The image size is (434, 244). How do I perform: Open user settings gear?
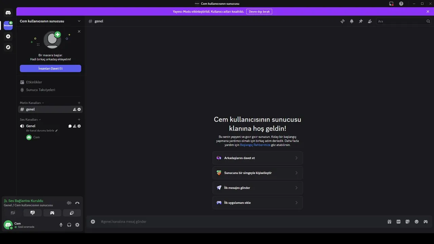click(77, 225)
